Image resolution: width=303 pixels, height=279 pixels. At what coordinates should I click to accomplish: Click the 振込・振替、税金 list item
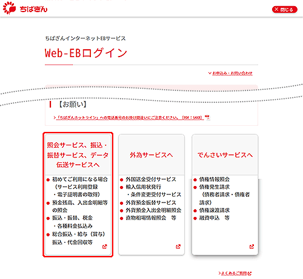(72, 222)
